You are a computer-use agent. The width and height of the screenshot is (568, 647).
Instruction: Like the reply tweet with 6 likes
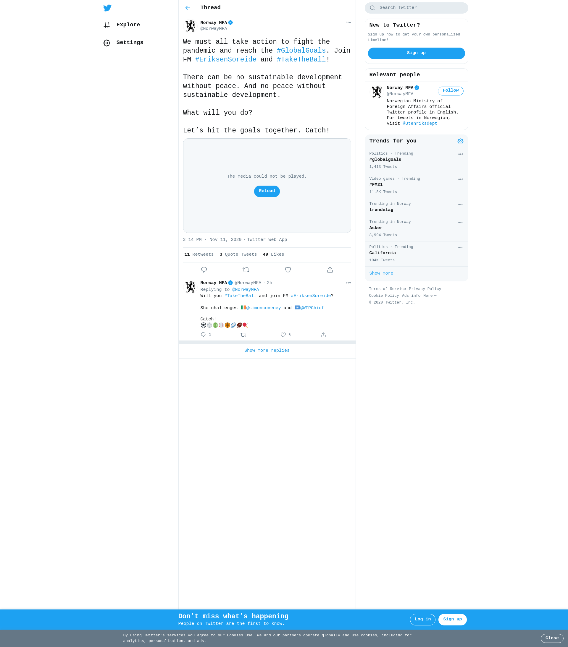coord(283,335)
